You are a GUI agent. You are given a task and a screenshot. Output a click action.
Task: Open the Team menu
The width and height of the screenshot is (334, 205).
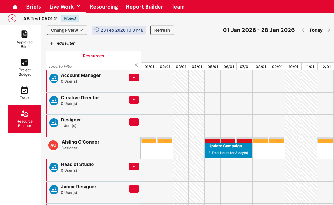point(178,7)
